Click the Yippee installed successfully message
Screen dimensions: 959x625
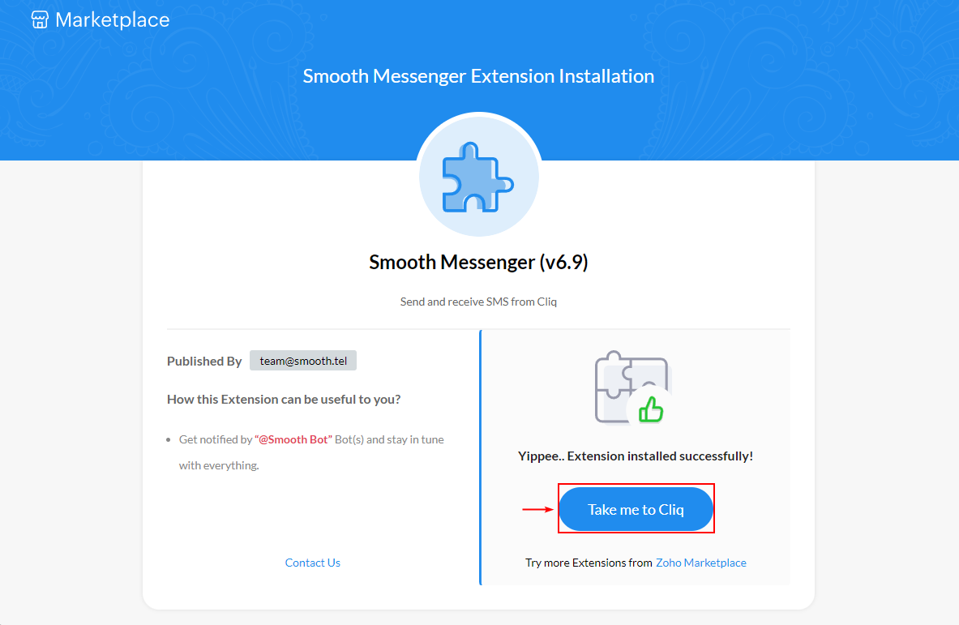tap(636, 456)
